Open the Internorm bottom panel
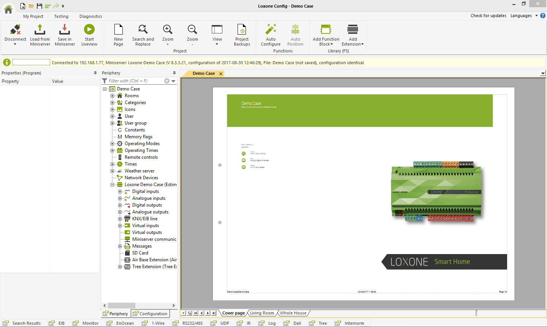547x327 pixels. (x=350, y=323)
